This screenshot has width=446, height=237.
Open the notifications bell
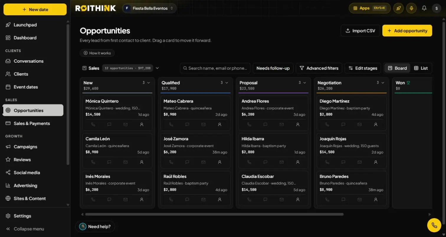tap(424, 8)
